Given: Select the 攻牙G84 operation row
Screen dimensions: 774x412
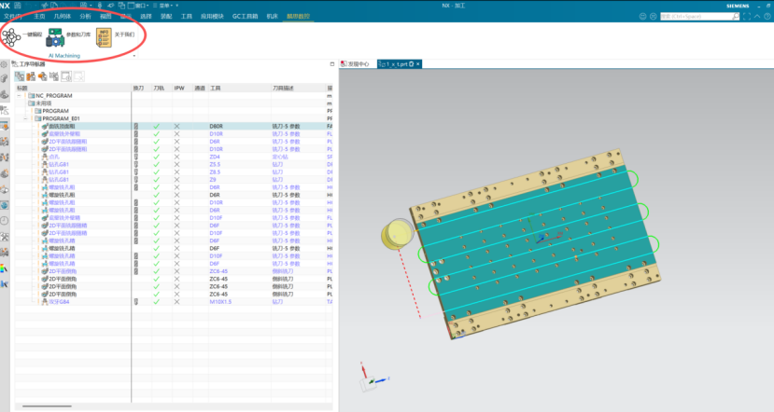Looking at the screenshot, I should pyautogui.click(x=59, y=301).
